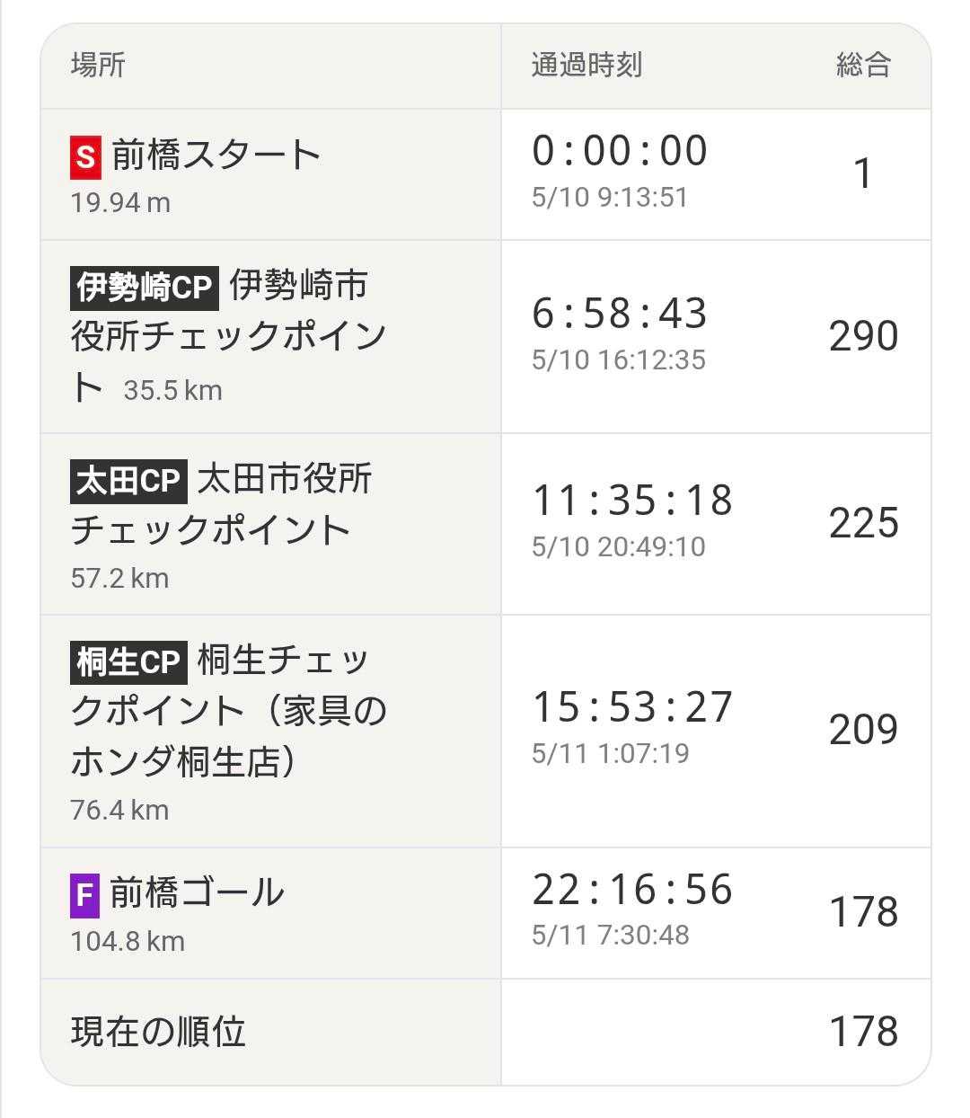Select the 前橋ゴール row label

[197, 893]
